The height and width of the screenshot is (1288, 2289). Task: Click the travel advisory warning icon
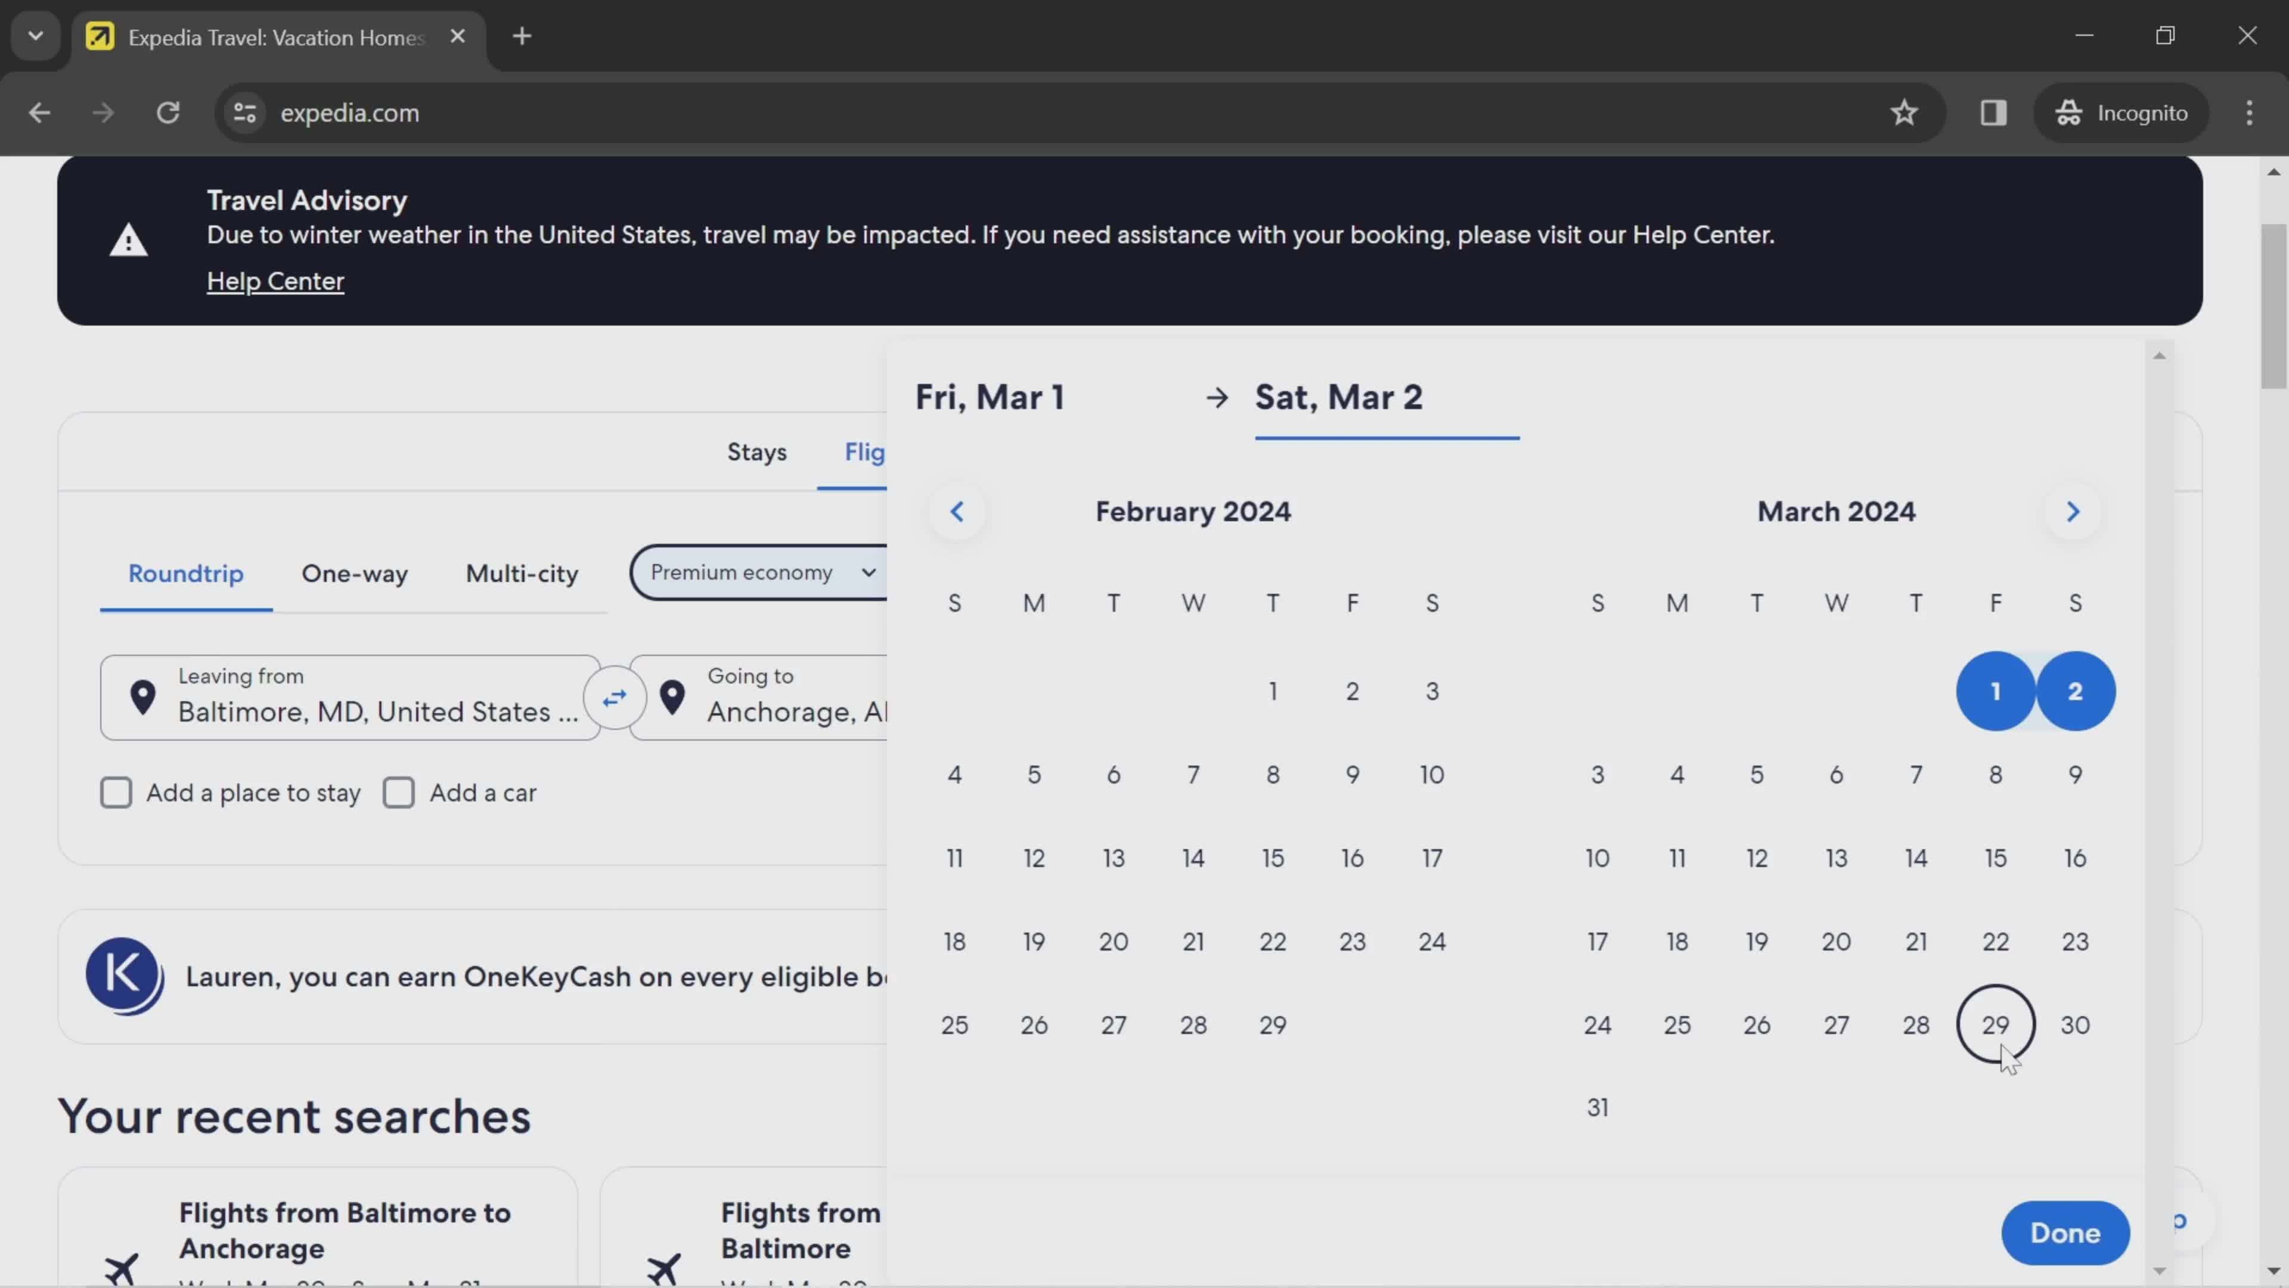128,240
